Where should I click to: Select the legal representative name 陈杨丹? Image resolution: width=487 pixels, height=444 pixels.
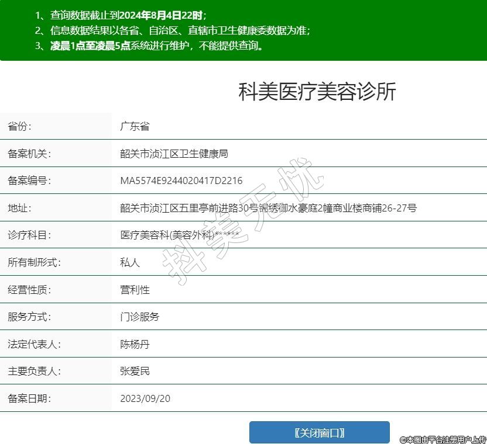135,344
